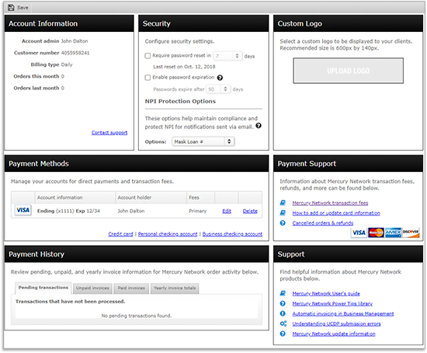427x353 pixels.
Task: Open Contact support link
Action: pyautogui.click(x=109, y=133)
